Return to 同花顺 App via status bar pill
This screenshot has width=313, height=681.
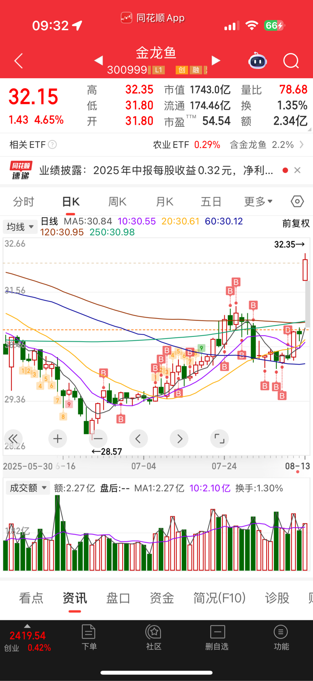[x=153, y=18]
